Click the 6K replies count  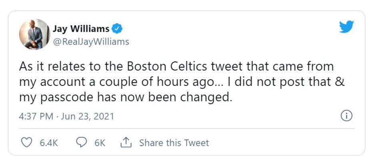(x=100, y=143)
